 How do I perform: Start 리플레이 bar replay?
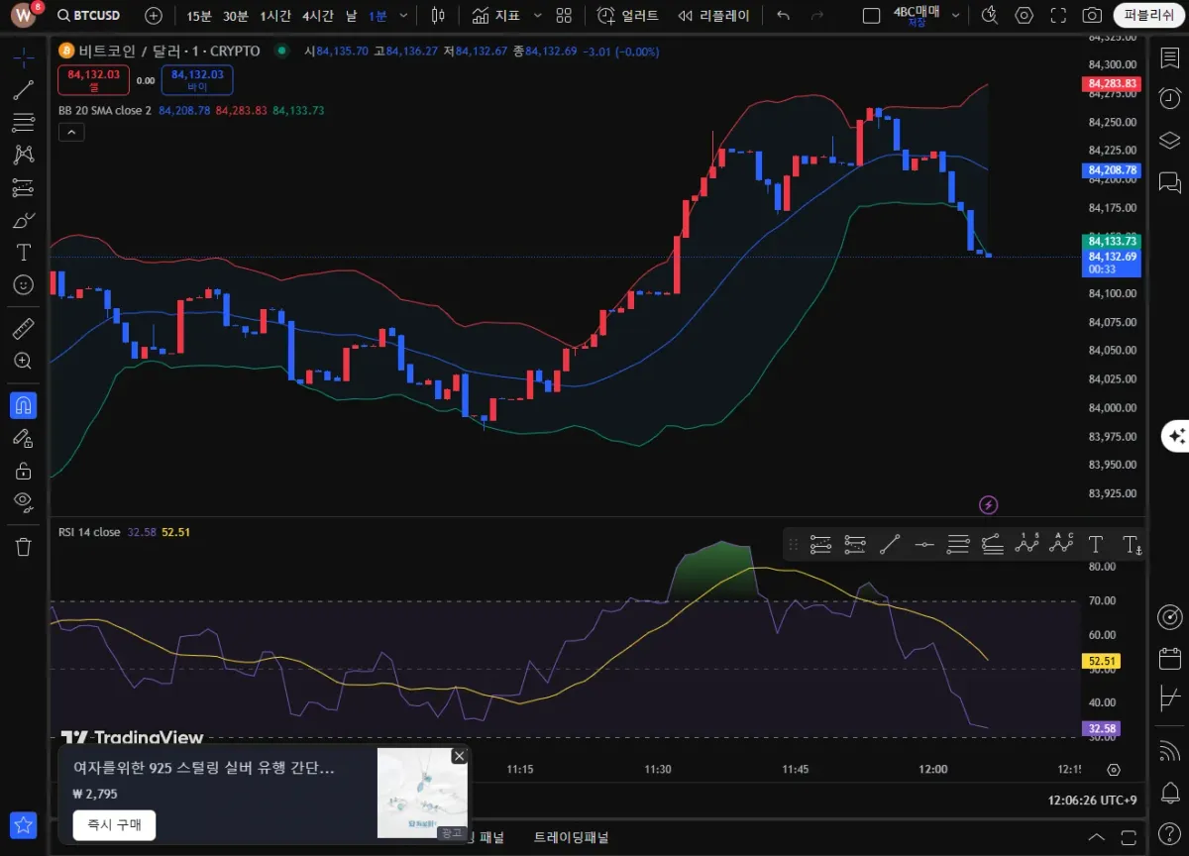[713, 16]
